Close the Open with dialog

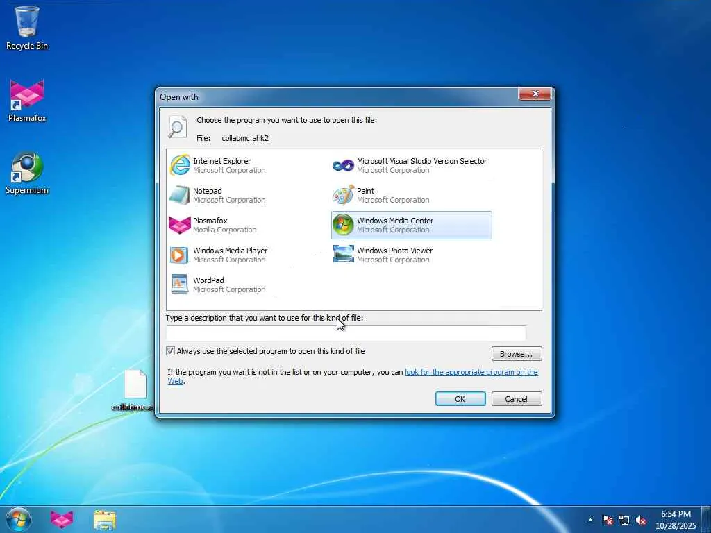(x=535, y=94)
